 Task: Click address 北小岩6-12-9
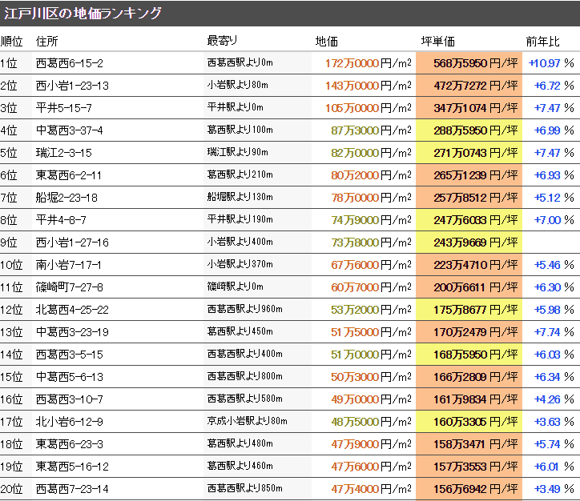(x=70, y=422)
